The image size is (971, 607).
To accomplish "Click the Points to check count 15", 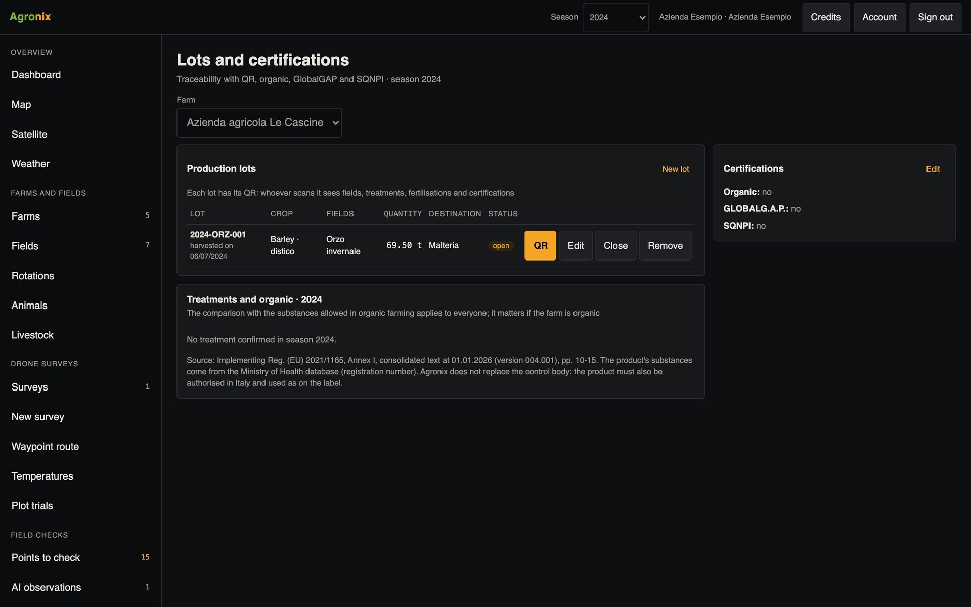I will (x=145, y=557).
